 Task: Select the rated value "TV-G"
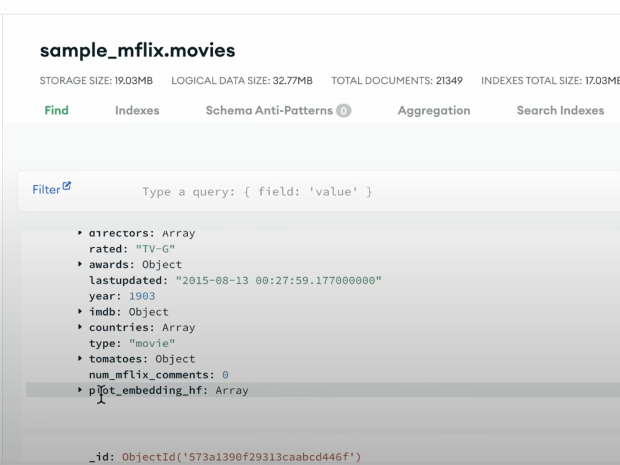[x=155, y=249]
